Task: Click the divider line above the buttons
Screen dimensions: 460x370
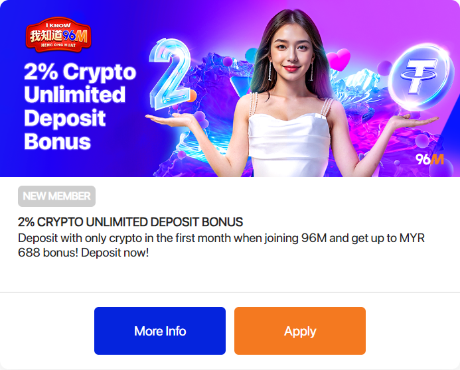Action: 230,292
